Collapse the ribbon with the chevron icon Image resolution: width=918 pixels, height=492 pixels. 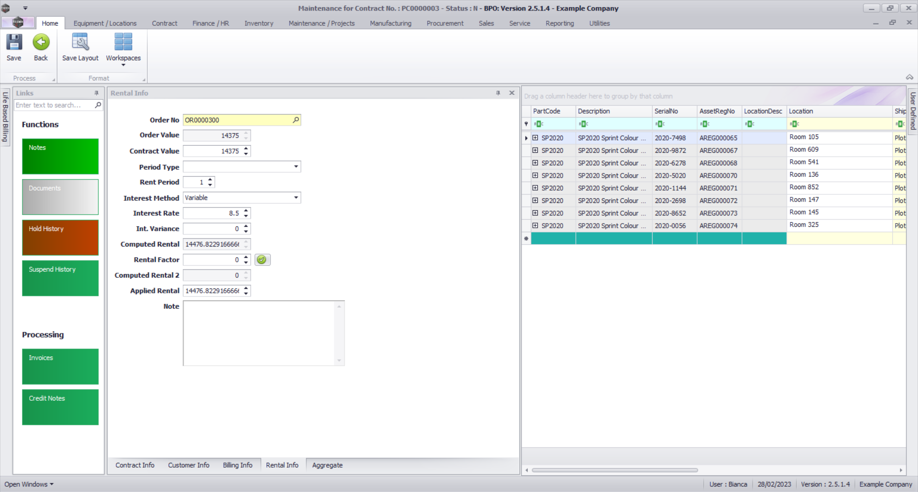[909, 77]
